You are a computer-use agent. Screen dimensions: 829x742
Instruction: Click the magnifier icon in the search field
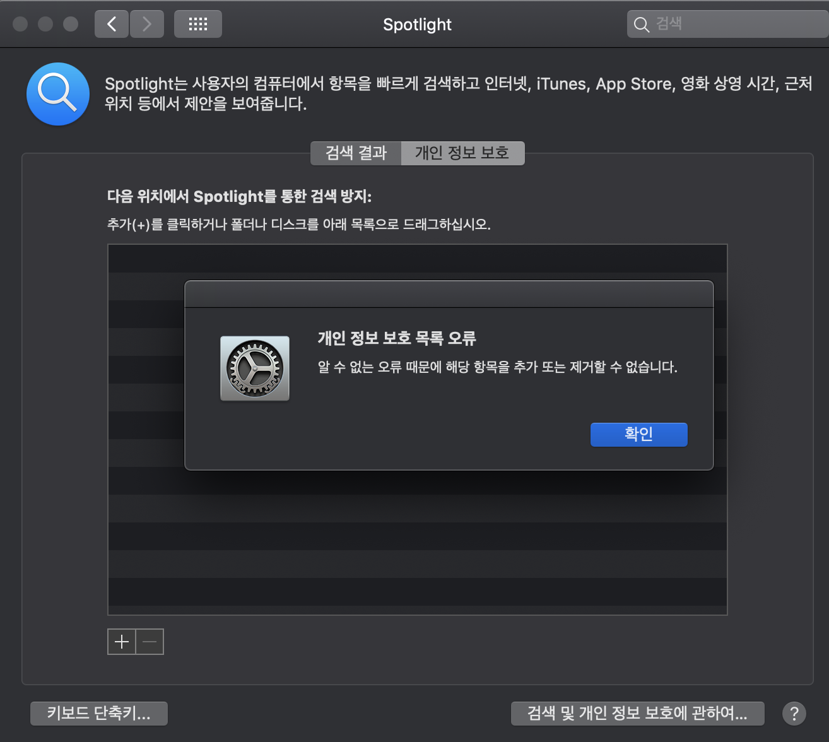(642, 25)
